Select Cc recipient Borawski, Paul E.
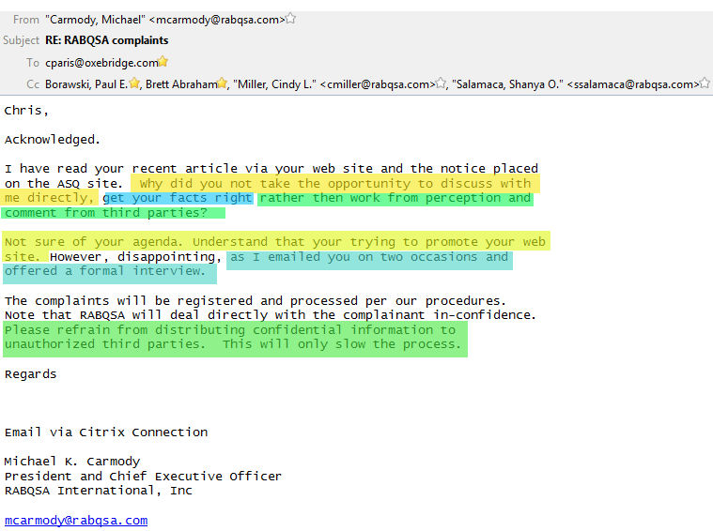 [85, 83]
